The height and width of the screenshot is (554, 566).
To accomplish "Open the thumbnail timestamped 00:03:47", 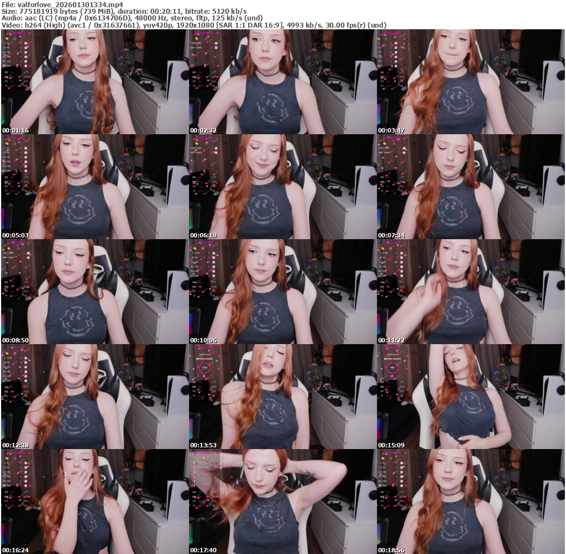I will click(x=471, y=82).
